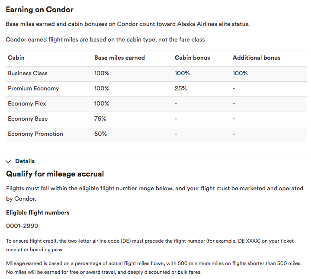Click the Economy Base row label
This screenshot has height=279, width=311.
pos(28,119)
